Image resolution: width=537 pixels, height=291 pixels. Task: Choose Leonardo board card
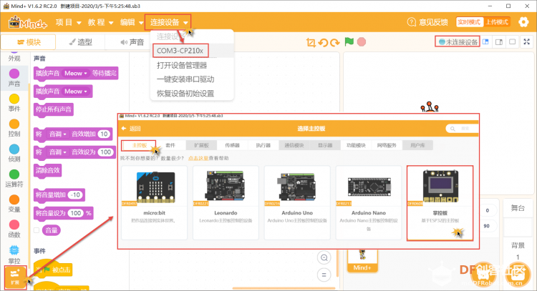coord(226,203)
